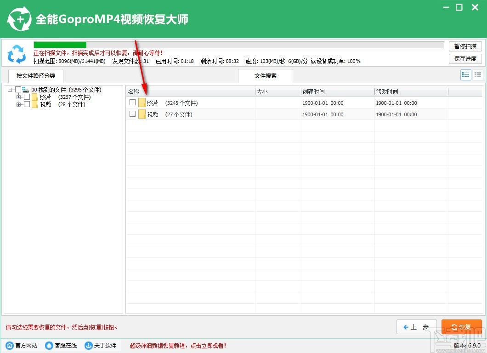Click the orange 恢复 button
487x353 pixels.
click(462, 327)
